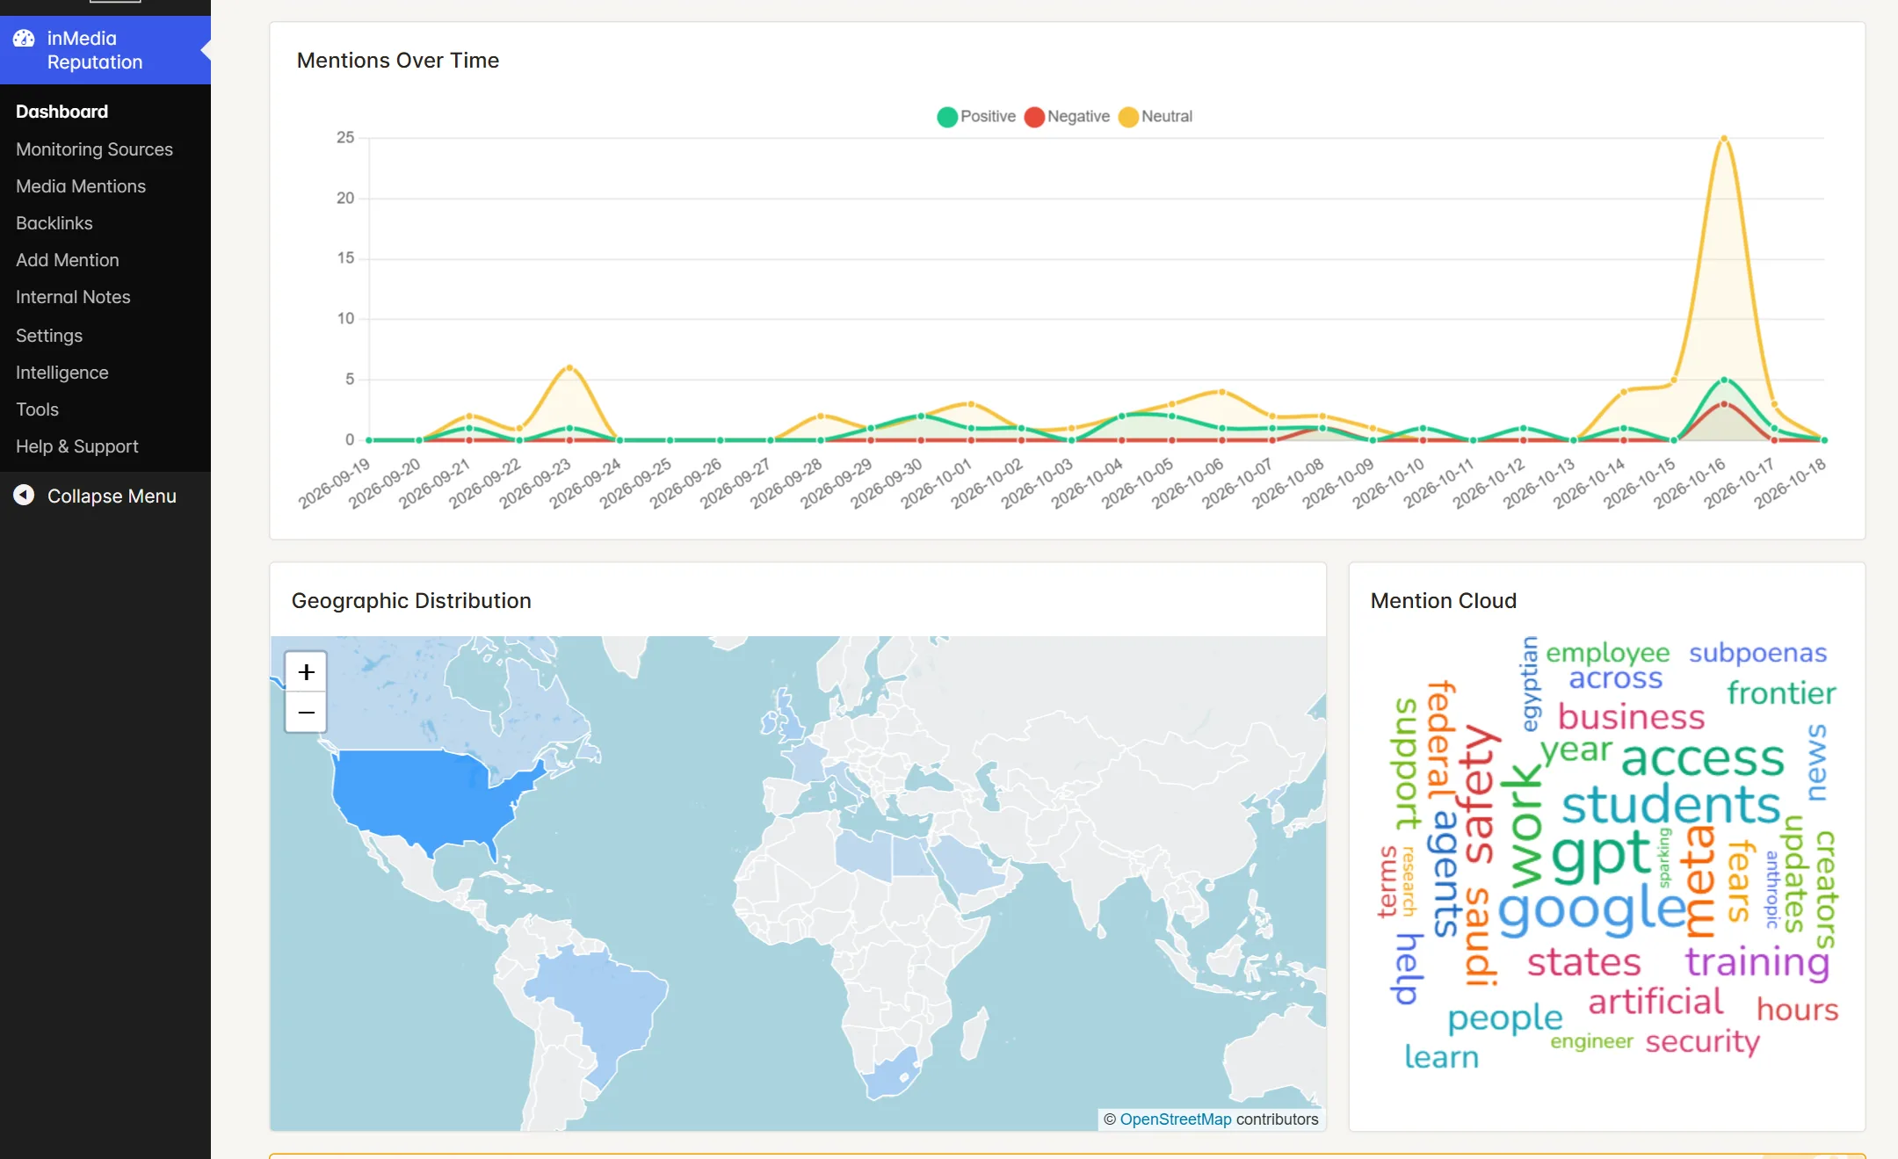Open the Tools menu item
1898x1159 pixels.
[x=37, y=409]
